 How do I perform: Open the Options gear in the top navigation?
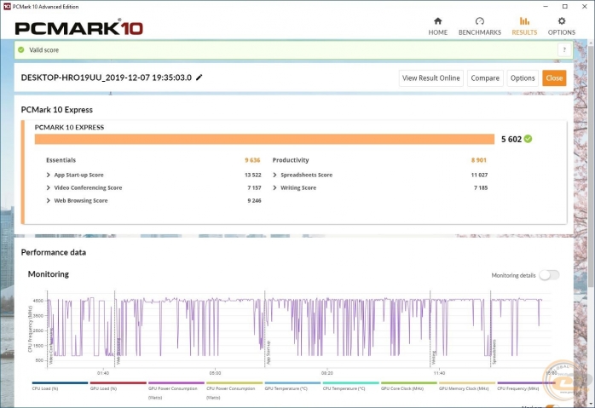(562, 26)
